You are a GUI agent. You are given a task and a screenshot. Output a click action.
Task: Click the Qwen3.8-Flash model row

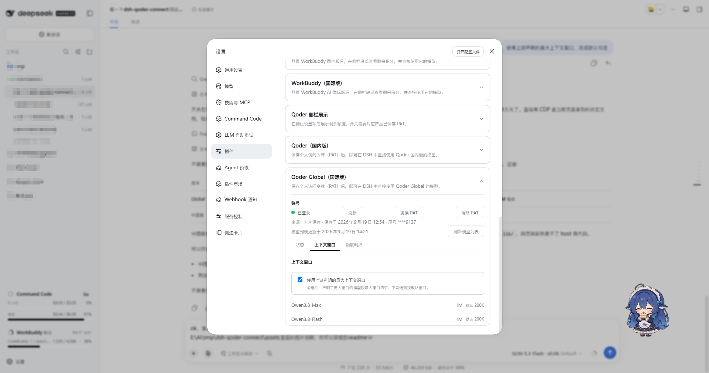[388, 319]
